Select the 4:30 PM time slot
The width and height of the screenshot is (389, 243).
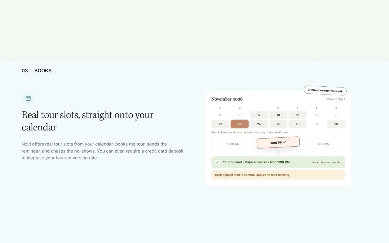[324, 144]
